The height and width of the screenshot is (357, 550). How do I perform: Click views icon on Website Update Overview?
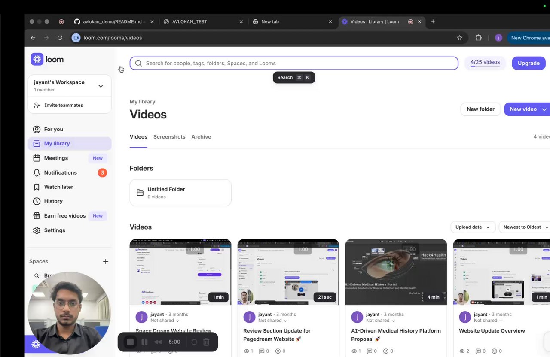pos(462,351)
